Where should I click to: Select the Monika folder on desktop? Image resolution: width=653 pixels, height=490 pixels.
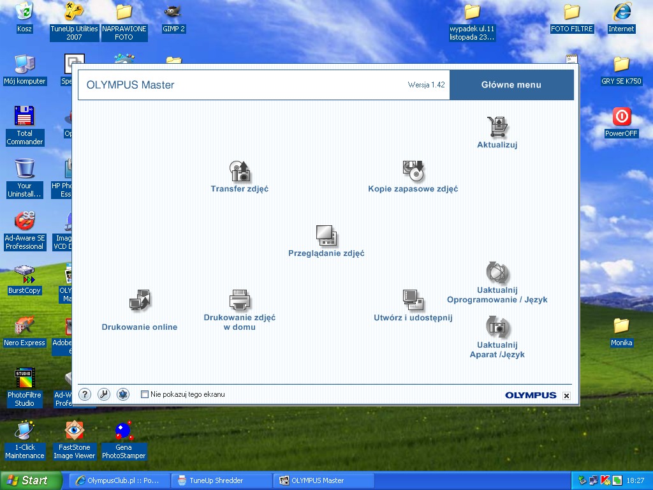pyautogui.click(x=621, y=331)
